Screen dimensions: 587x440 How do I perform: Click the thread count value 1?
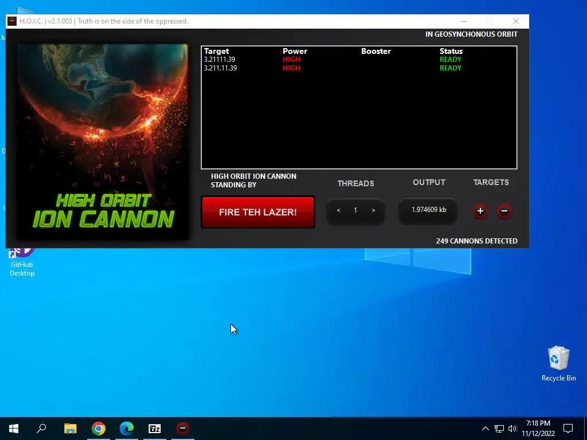355,210
